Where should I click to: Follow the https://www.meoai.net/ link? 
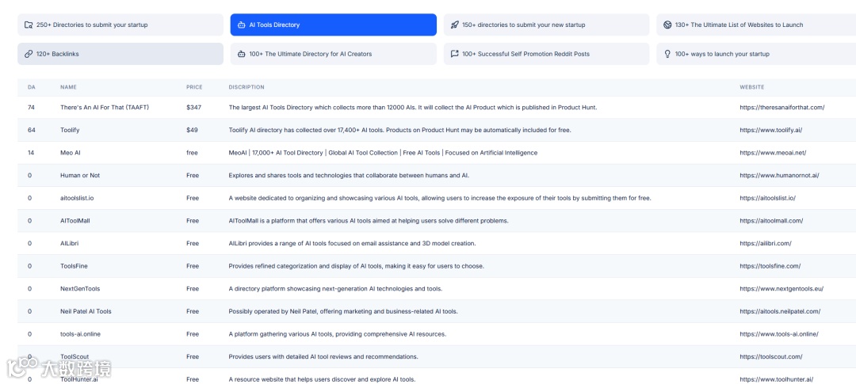773,153
